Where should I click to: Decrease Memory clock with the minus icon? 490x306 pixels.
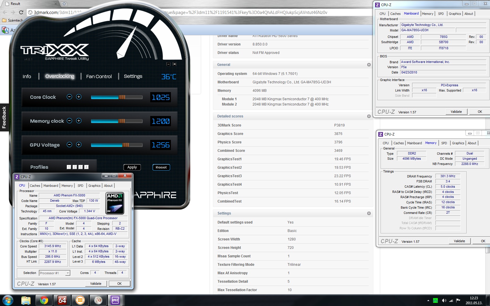pyautogui.click(x=69, y=121)
